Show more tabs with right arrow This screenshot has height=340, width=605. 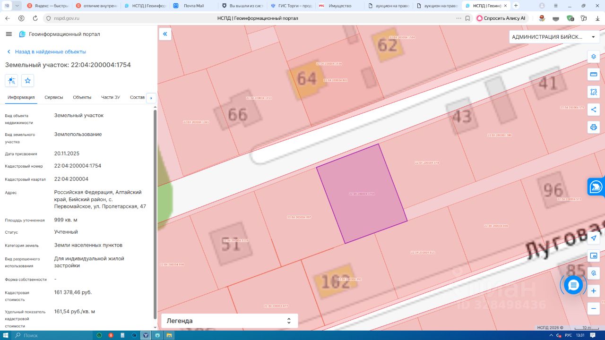click(151, 98)
